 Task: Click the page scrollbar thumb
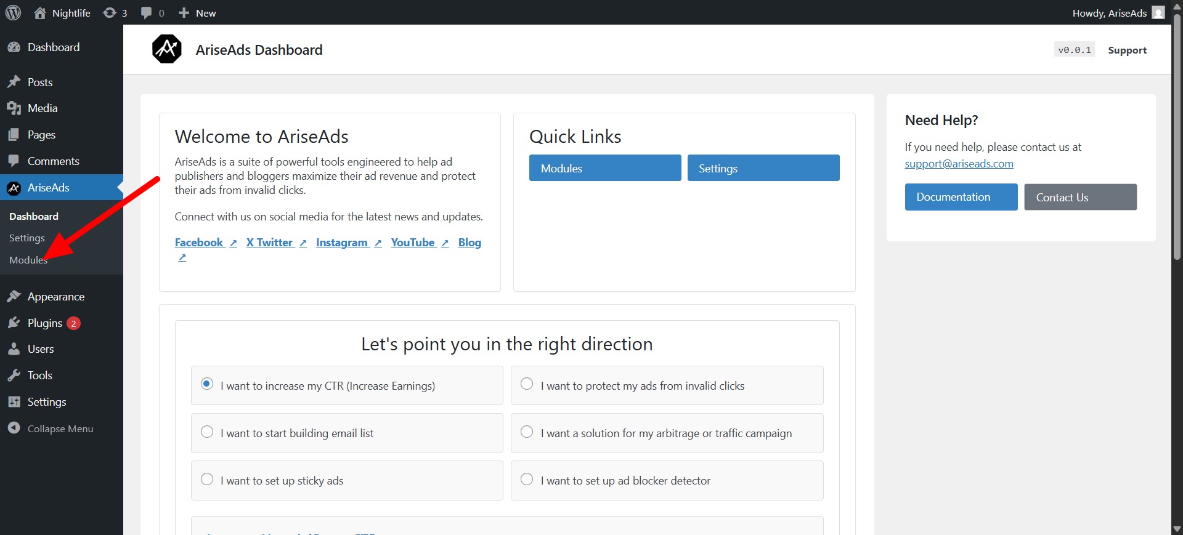1177,136
